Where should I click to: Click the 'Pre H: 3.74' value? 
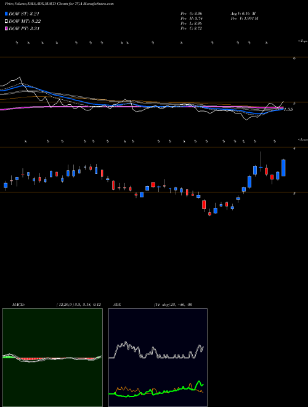192,18
